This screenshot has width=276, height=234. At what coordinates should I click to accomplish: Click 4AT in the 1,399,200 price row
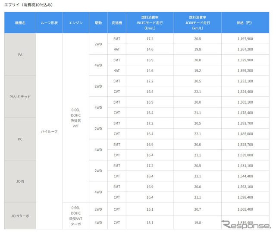pos(117,71)
